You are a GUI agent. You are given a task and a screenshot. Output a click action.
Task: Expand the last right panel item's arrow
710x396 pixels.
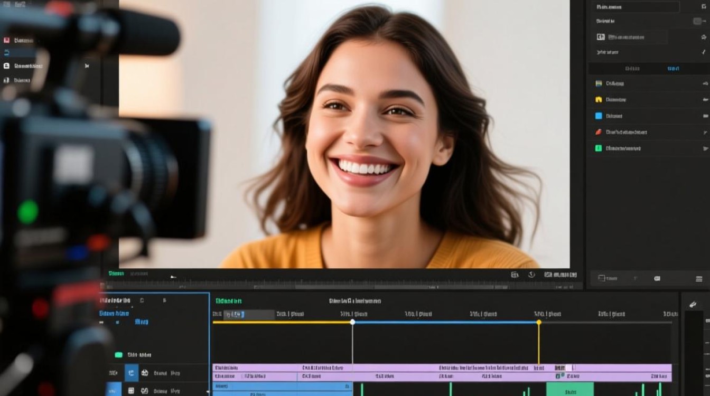[x=705, y=148]
